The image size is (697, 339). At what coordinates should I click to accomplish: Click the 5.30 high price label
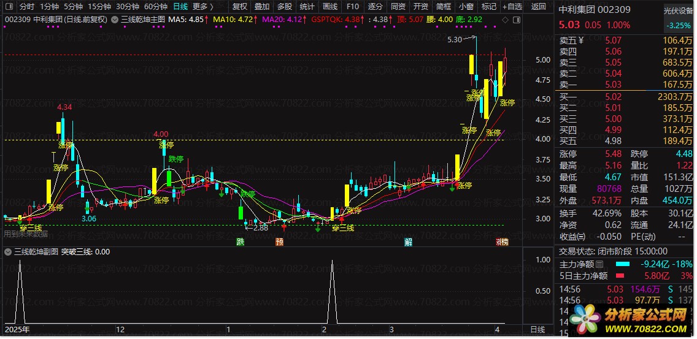454,40
